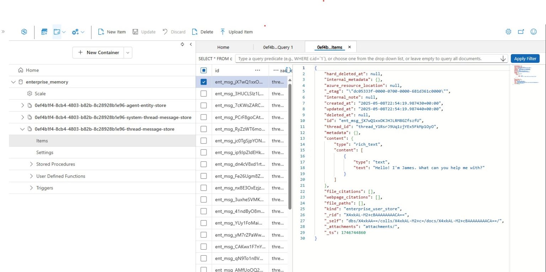Open the Settings gear in top right
The height and width of the screenshot is (272, 546).
click(508, 32)
